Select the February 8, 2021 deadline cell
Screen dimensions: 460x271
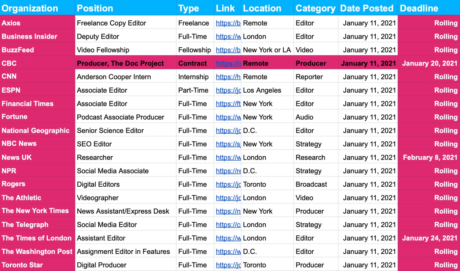[x=430, y=157]
